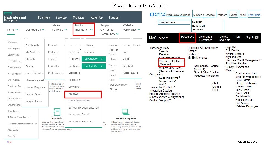
Task: Open Products & Solutions in Micro Focus nav
Action: click(178, 15)
